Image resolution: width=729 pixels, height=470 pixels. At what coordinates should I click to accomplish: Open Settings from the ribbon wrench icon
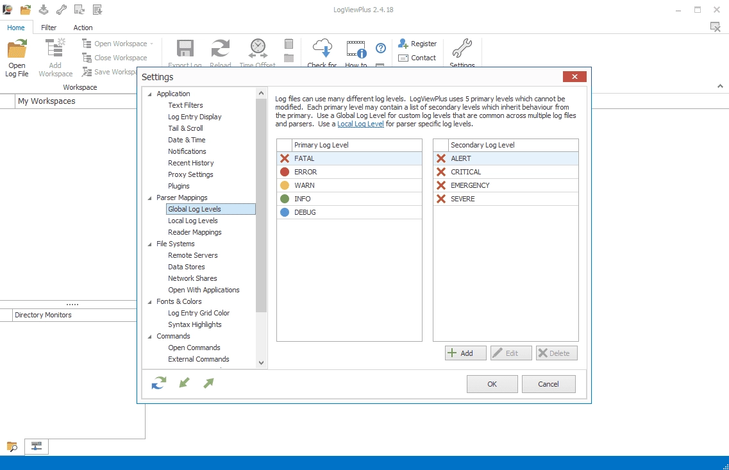(x=462, y=48)
